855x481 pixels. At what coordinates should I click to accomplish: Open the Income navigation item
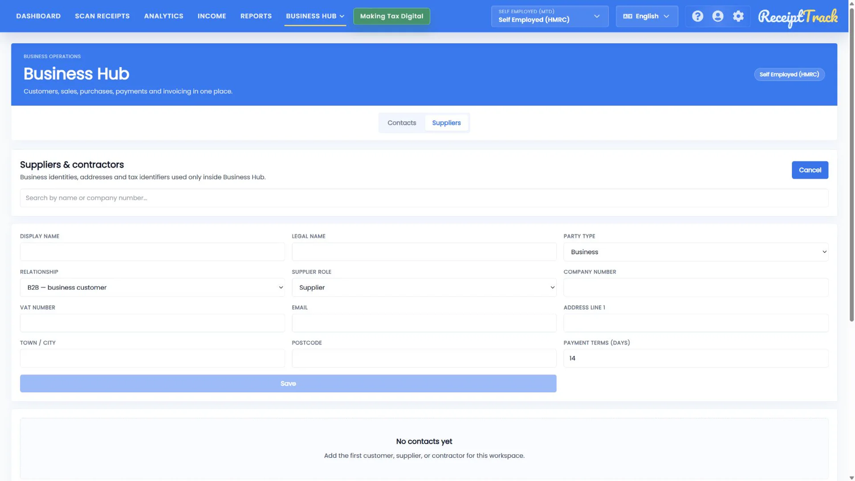(x=212, y=16)
